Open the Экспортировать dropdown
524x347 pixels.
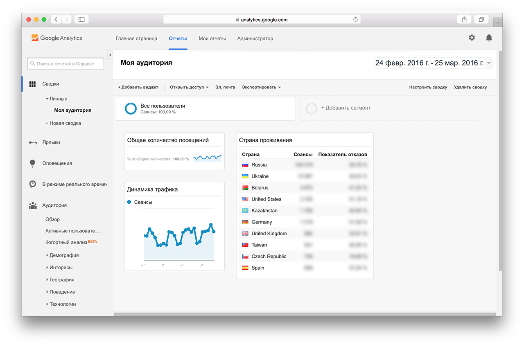(261, 87)
